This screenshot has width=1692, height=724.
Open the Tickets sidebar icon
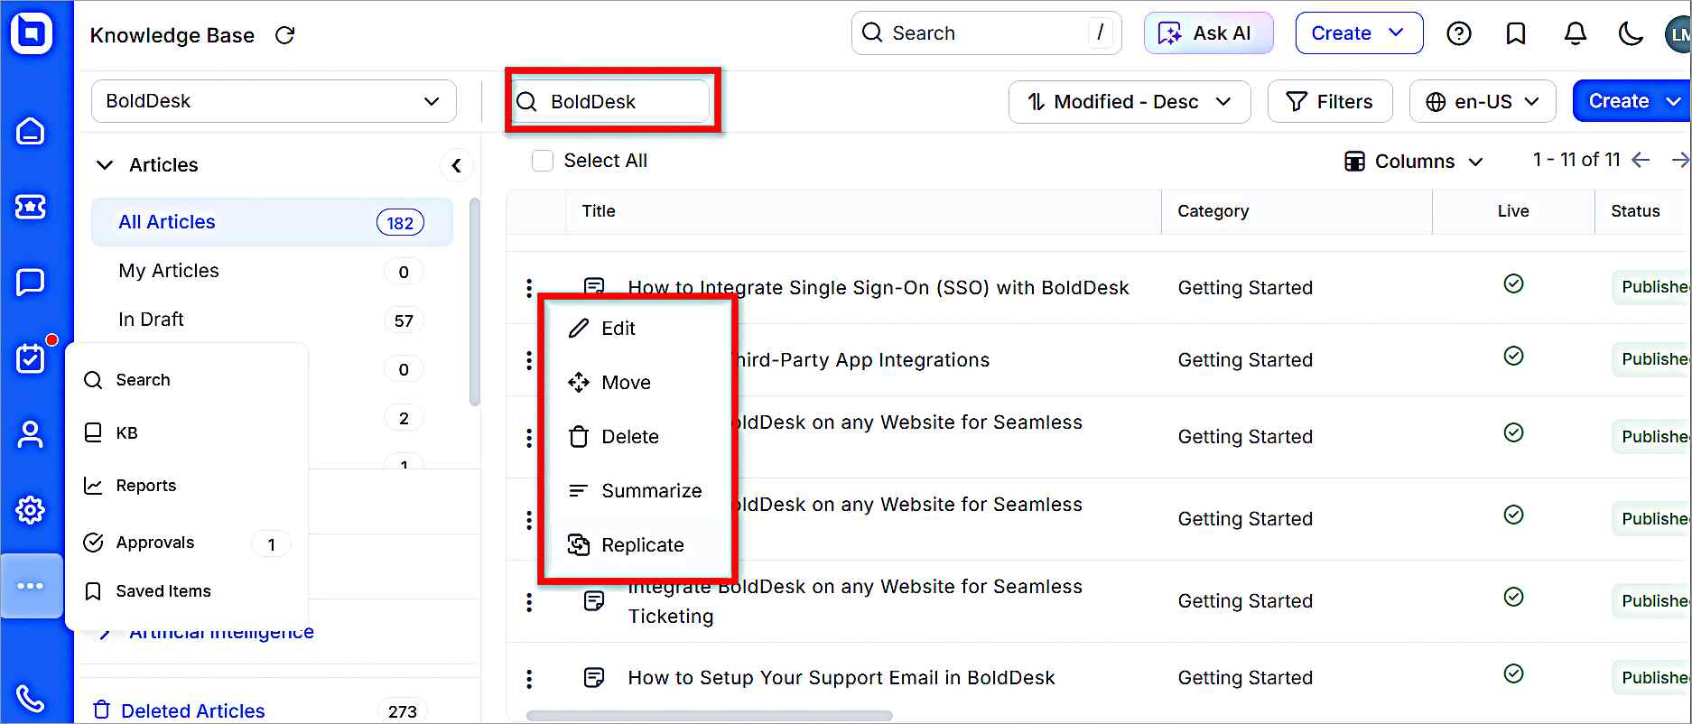(31, 207)
